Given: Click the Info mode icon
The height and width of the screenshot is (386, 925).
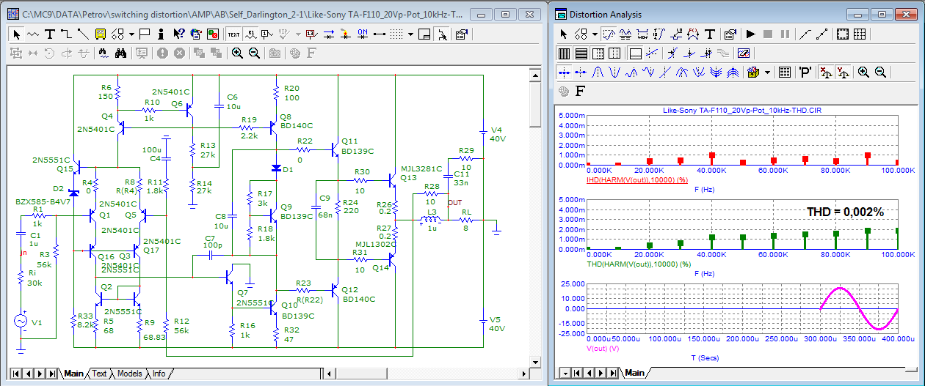Looking at the screenshot, I should point(161,34).
